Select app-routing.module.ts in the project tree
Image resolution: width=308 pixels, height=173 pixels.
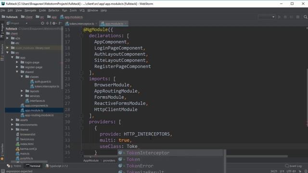tap(37, 115)
